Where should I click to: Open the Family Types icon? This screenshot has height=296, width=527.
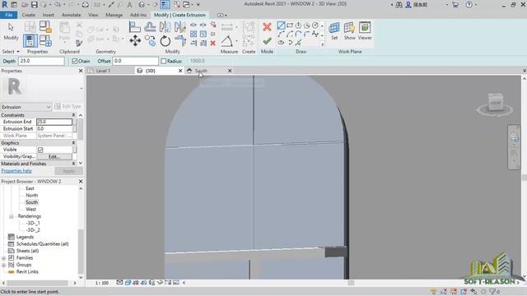[45, 41]
